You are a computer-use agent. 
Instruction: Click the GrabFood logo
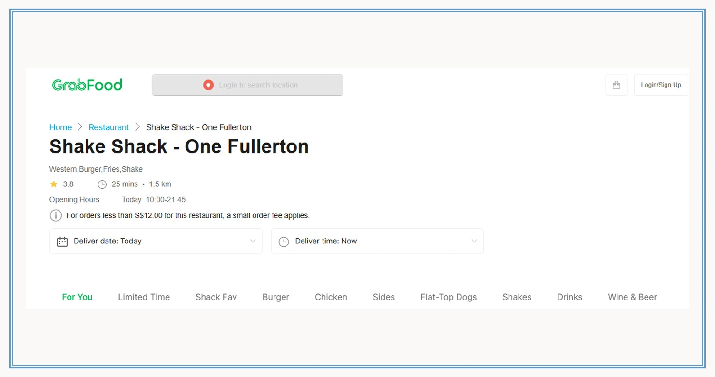[87, 85]
